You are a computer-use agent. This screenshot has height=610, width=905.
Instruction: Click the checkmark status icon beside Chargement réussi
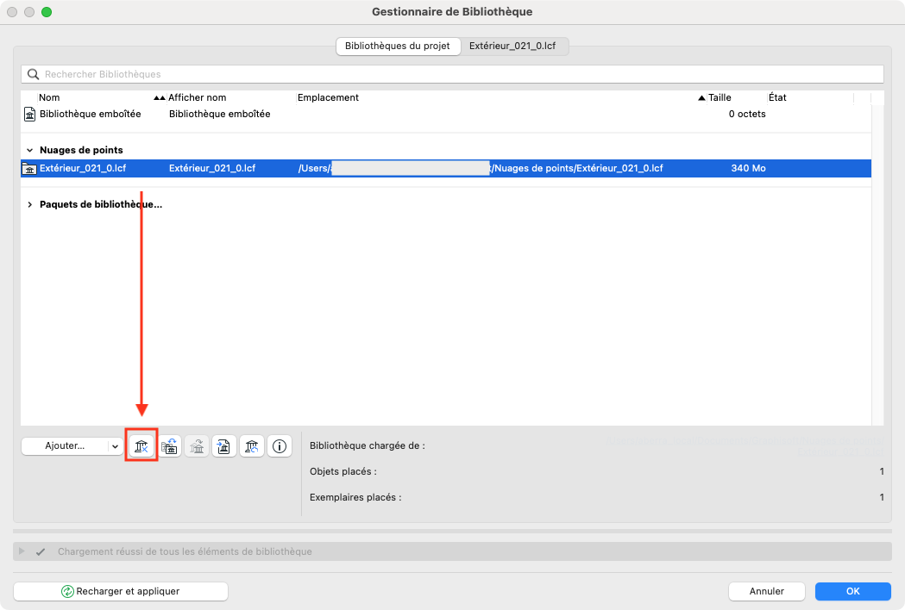[41, 551]
